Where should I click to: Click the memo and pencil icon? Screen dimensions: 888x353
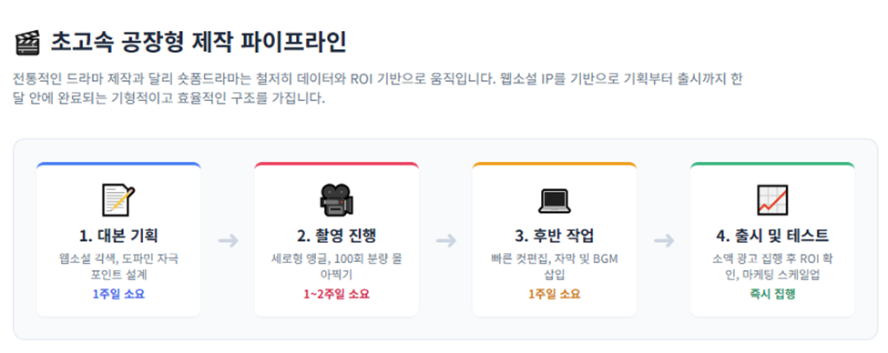click(118, 200)
